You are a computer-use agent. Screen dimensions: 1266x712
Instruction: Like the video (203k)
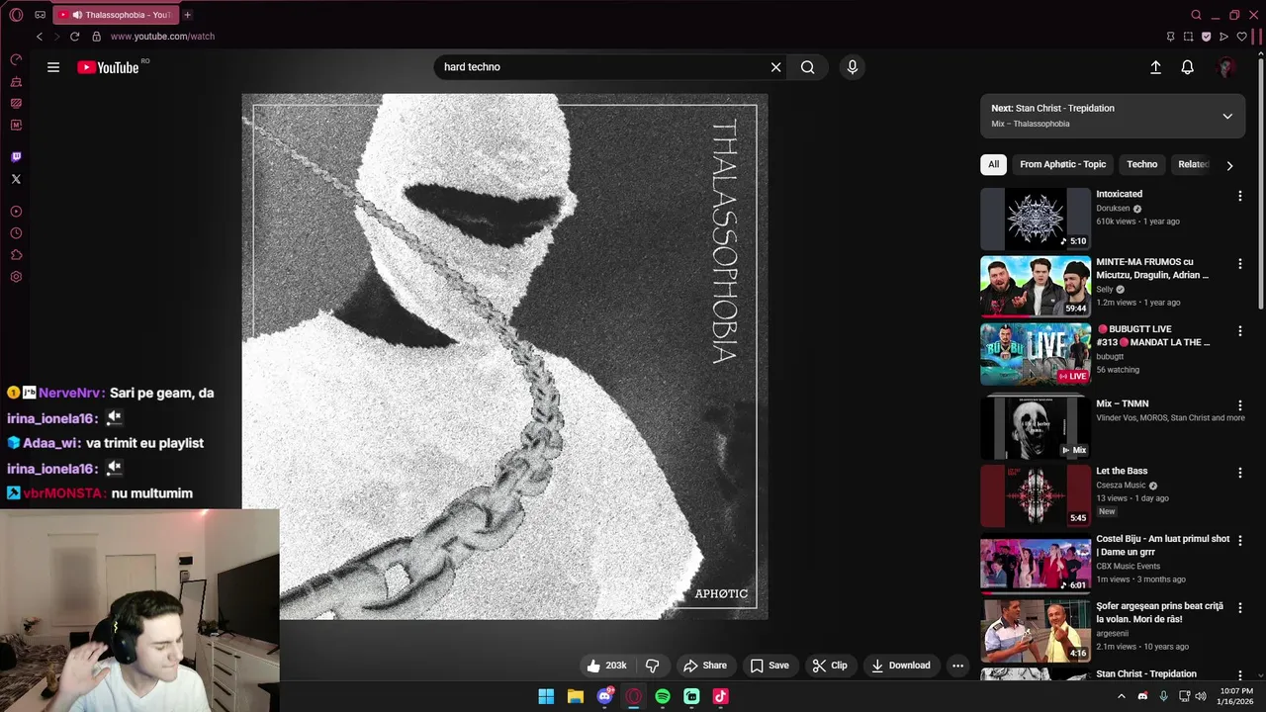(x=607, y=666)
